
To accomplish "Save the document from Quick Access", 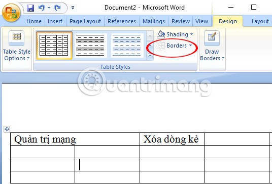I will click(x=30, y=8).
